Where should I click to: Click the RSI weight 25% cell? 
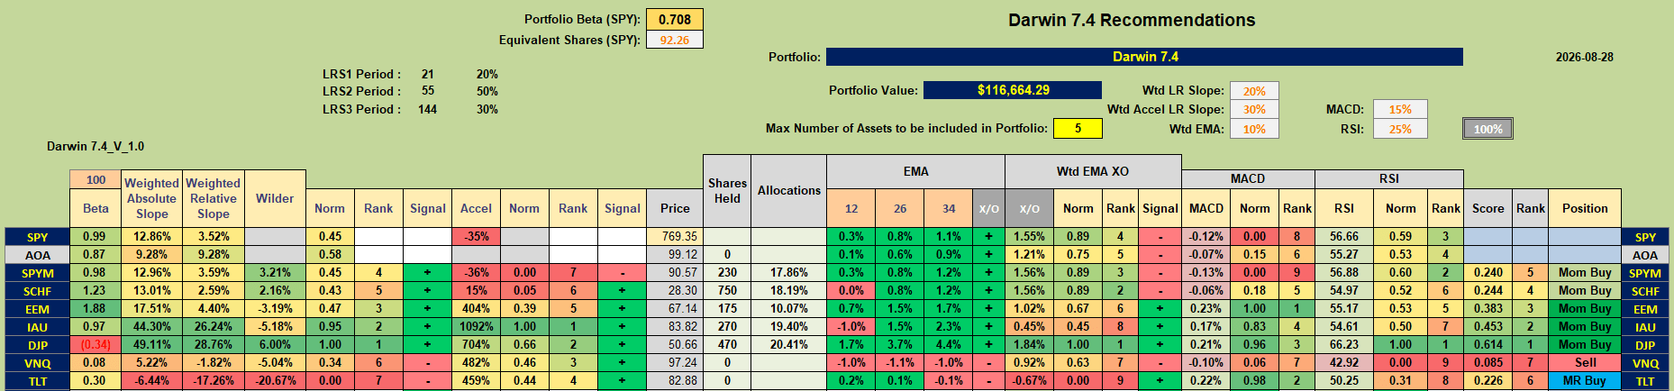pos(1400,129)
